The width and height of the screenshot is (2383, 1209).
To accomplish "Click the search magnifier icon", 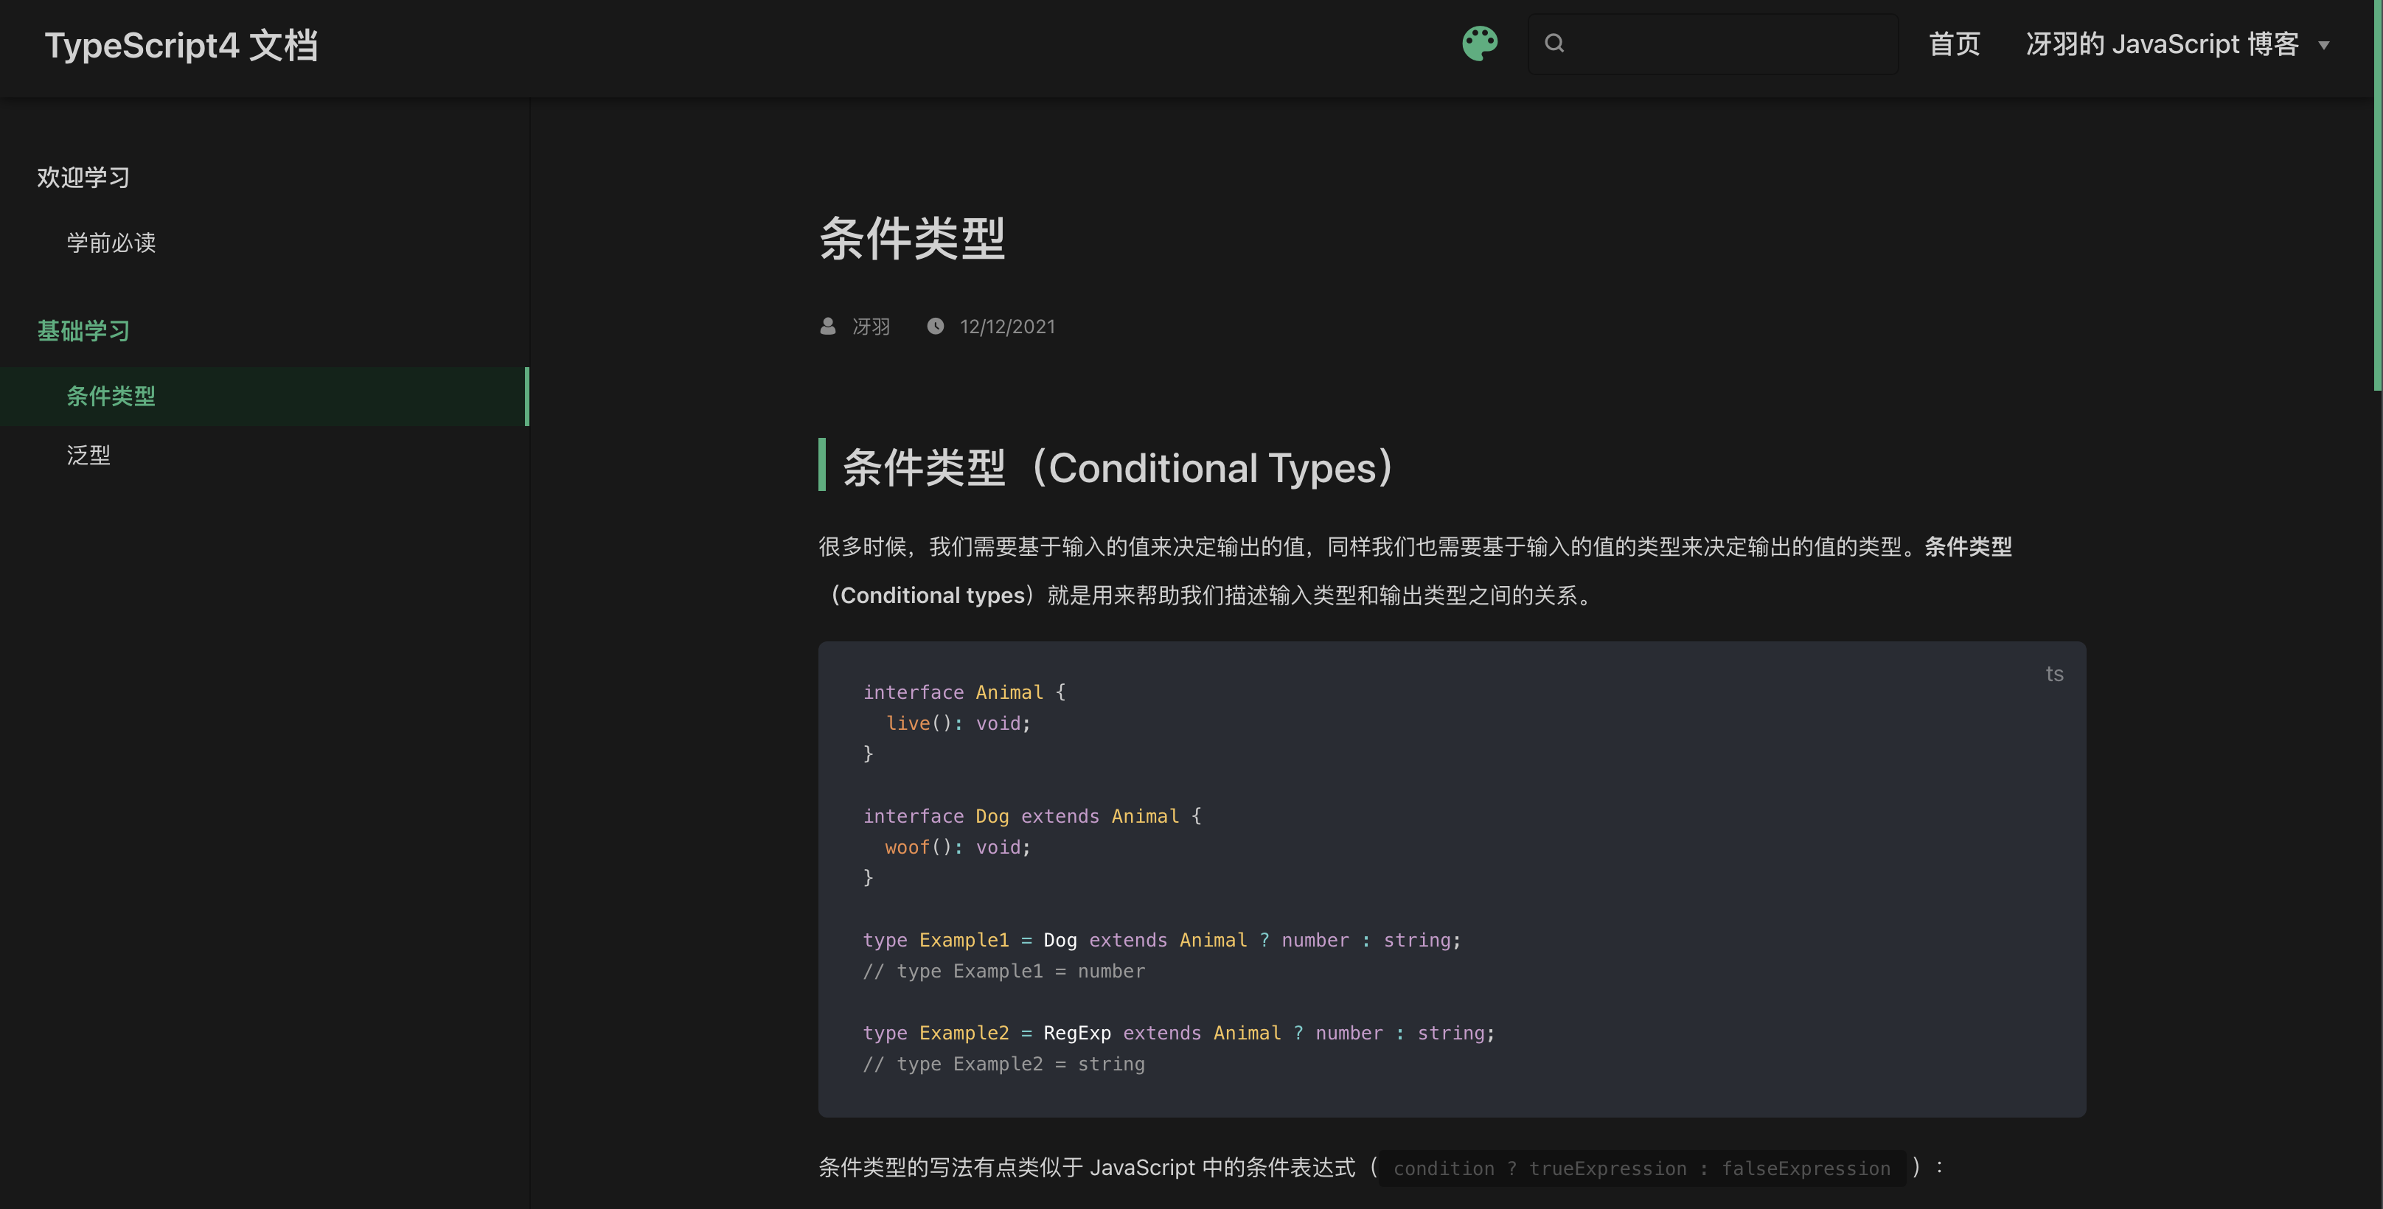I will pyautogui.click(x=1554, y=43).
